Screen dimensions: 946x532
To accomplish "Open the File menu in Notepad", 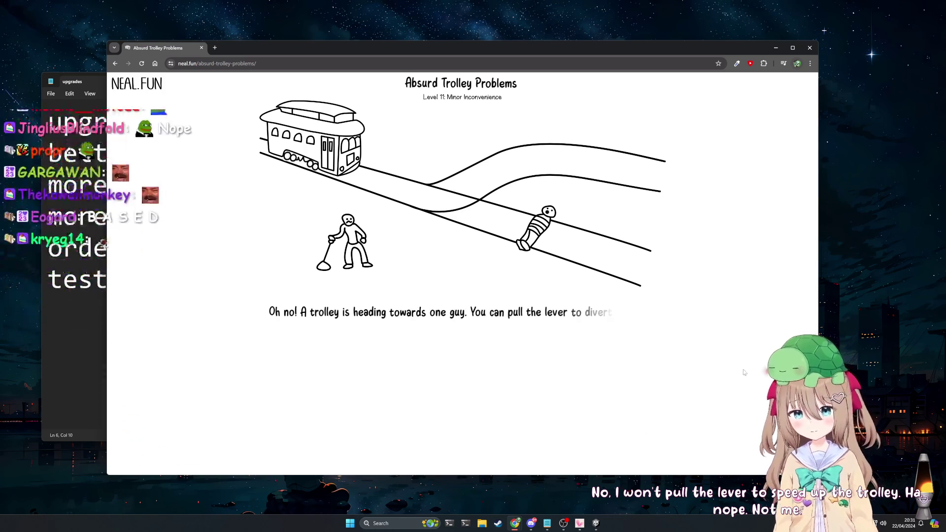I will pyautogui.click(x=51, y=93).
